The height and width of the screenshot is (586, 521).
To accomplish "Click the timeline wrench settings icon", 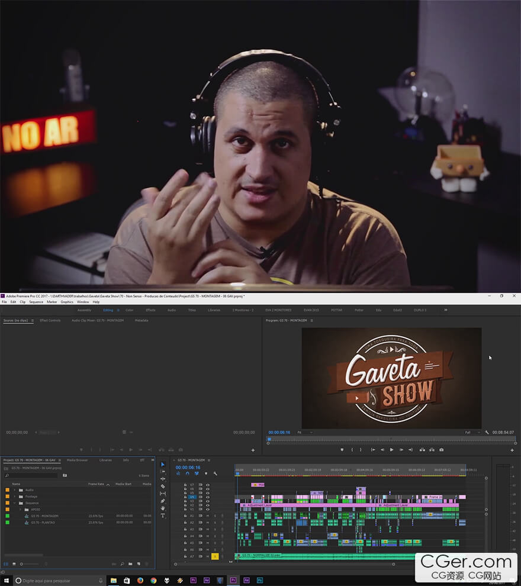I will click(216, 474).
